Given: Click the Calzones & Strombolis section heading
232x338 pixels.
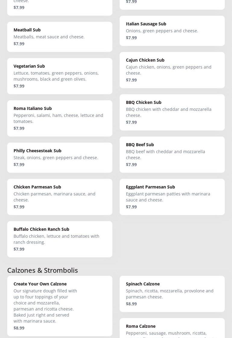Looking at the screenshot, I should pyautogui.click(x=42, y=270).
